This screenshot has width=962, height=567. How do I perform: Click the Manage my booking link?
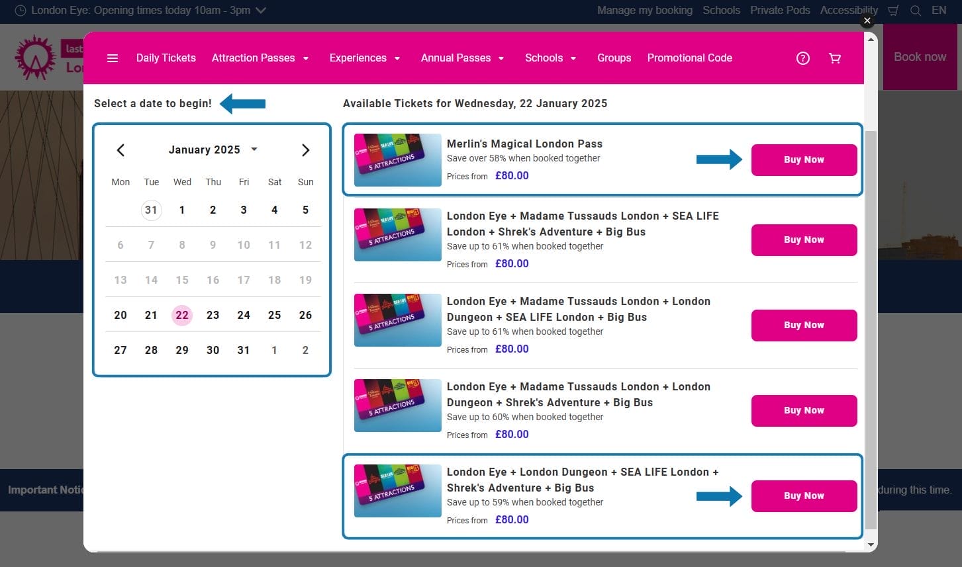(644, 11)
